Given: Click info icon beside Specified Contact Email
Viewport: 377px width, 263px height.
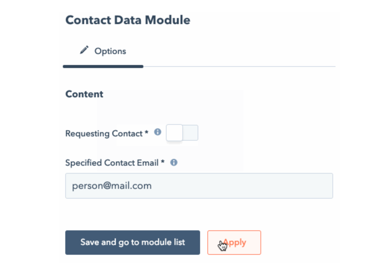Looking at the screenshot, I should (x=174, y=163).
